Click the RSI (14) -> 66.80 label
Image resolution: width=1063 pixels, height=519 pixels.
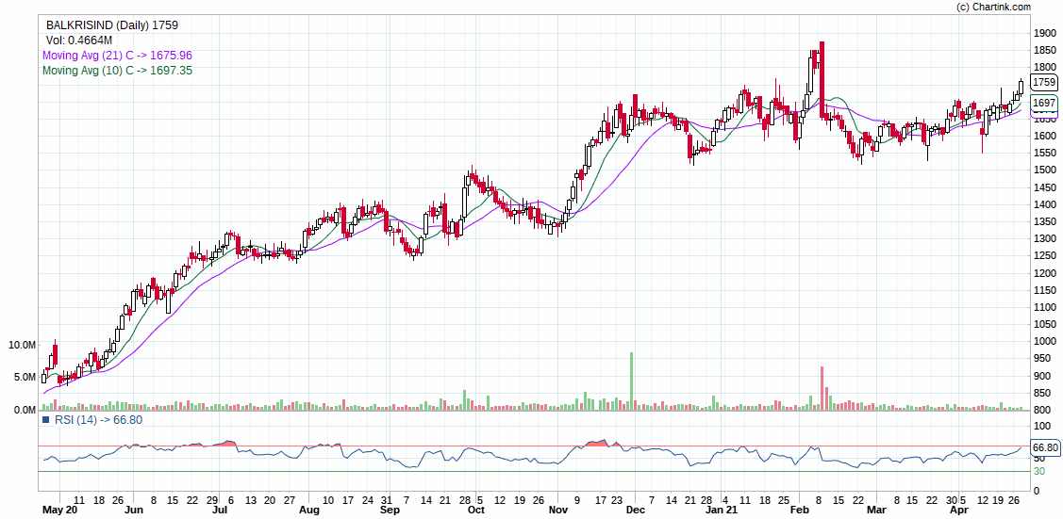click(x=97, y=419)
